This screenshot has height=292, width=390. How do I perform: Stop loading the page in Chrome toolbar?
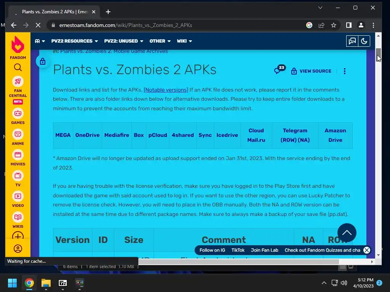click(38, 25)
